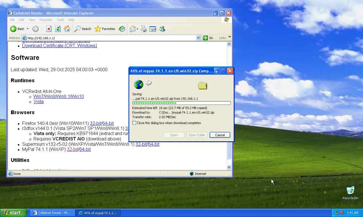Click the Software heading text

25,58
